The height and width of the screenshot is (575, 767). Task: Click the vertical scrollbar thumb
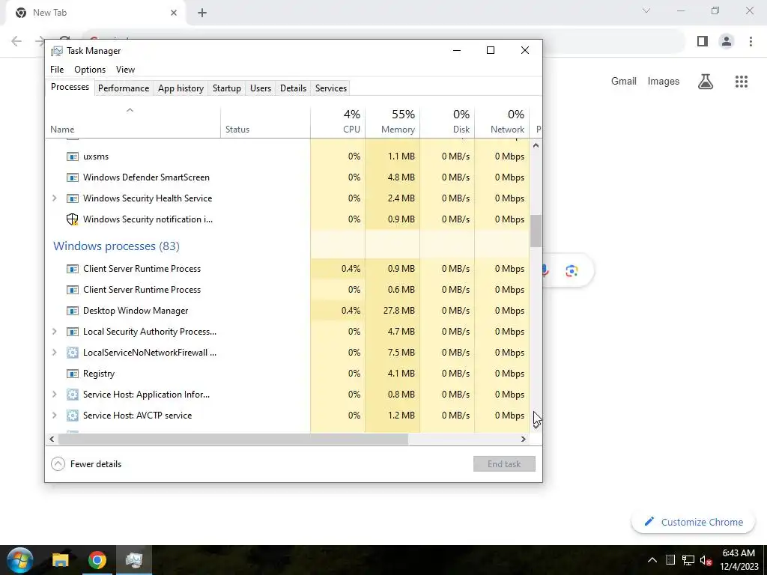pyautogui.click(x=536, y=231)
